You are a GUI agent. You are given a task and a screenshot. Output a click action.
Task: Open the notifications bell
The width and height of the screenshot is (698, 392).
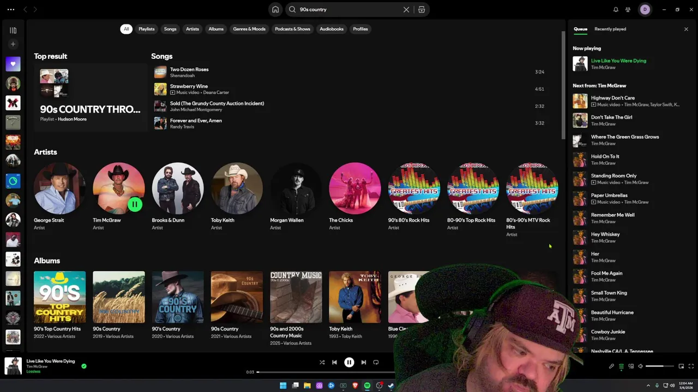[x=616, y=9]
